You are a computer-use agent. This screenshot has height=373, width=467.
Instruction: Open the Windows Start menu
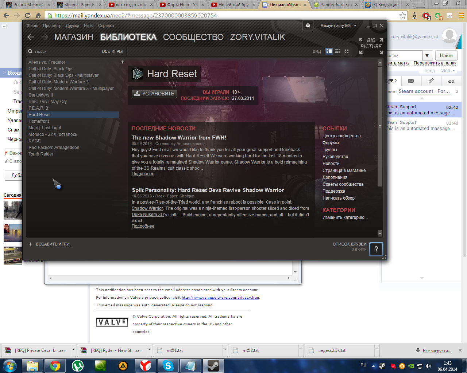10,366
